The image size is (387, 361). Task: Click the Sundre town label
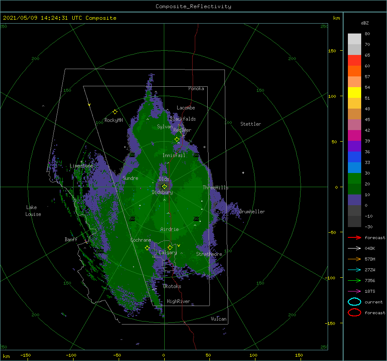click(x=130, y=178)
